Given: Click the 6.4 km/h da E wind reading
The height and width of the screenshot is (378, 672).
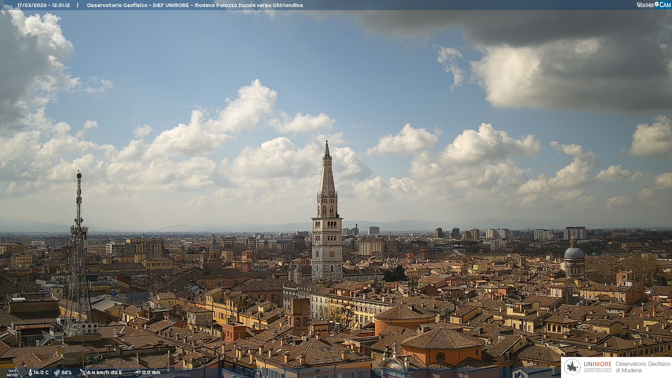Looking at the screenshot, I should 104,372.
